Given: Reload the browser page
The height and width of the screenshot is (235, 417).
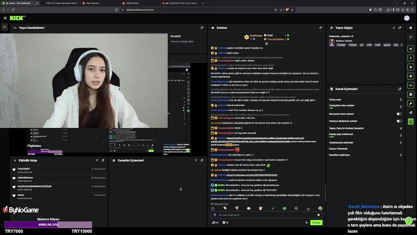Looking at the screenshot, I should point(13,10).
